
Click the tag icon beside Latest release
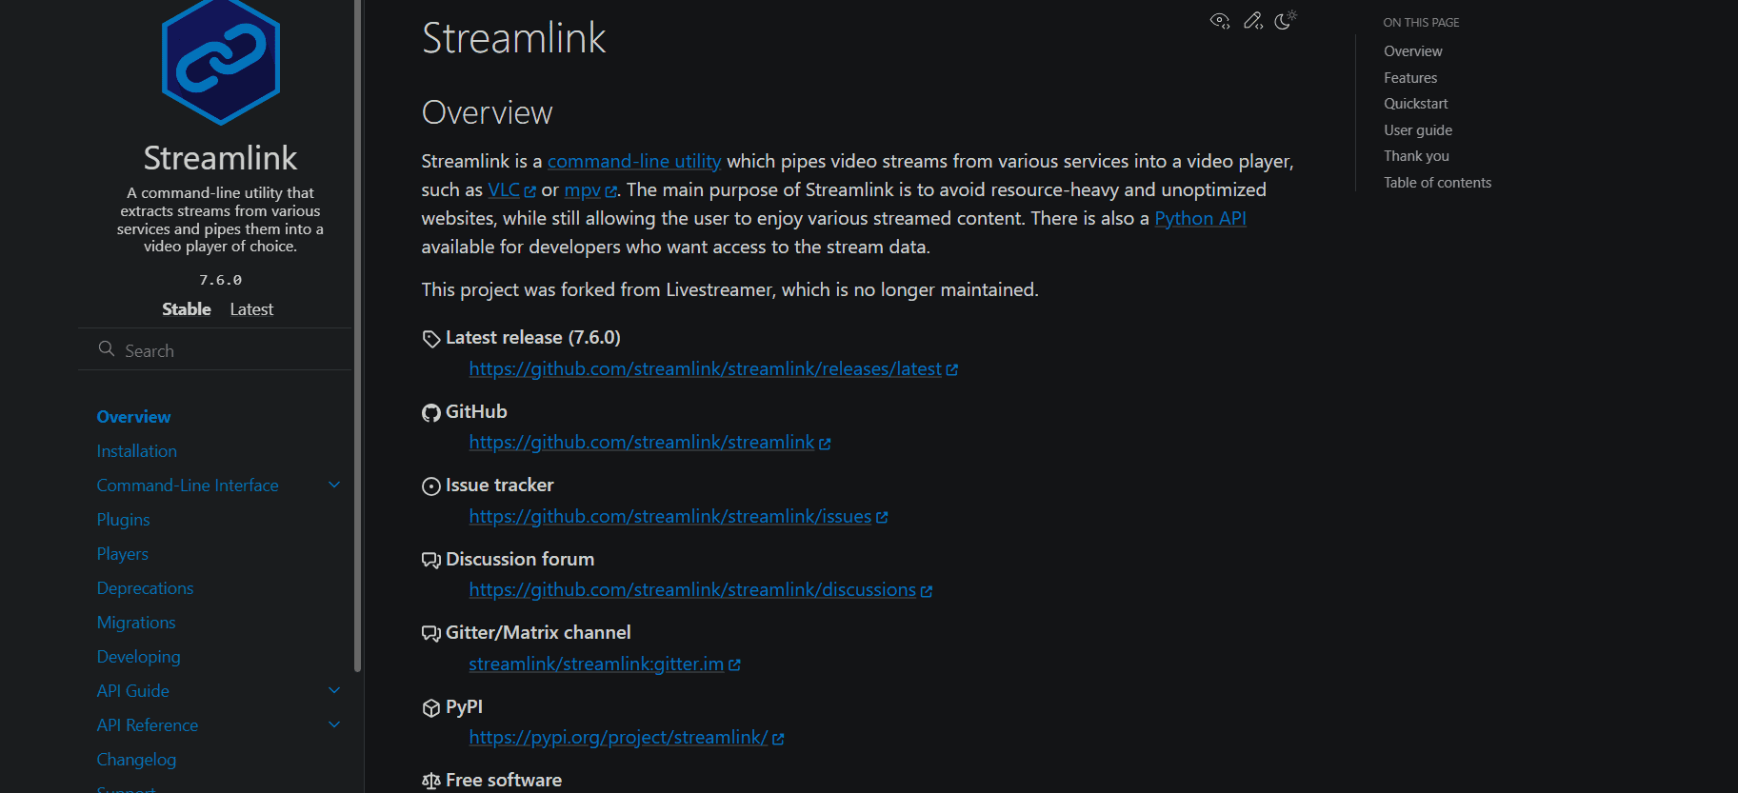point(431,339)
